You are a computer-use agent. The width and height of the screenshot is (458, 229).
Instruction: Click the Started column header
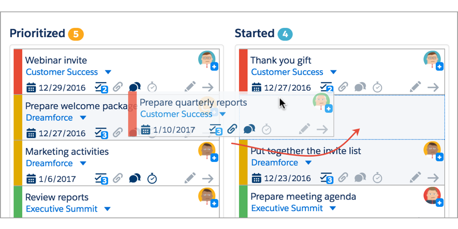[255, 34]
